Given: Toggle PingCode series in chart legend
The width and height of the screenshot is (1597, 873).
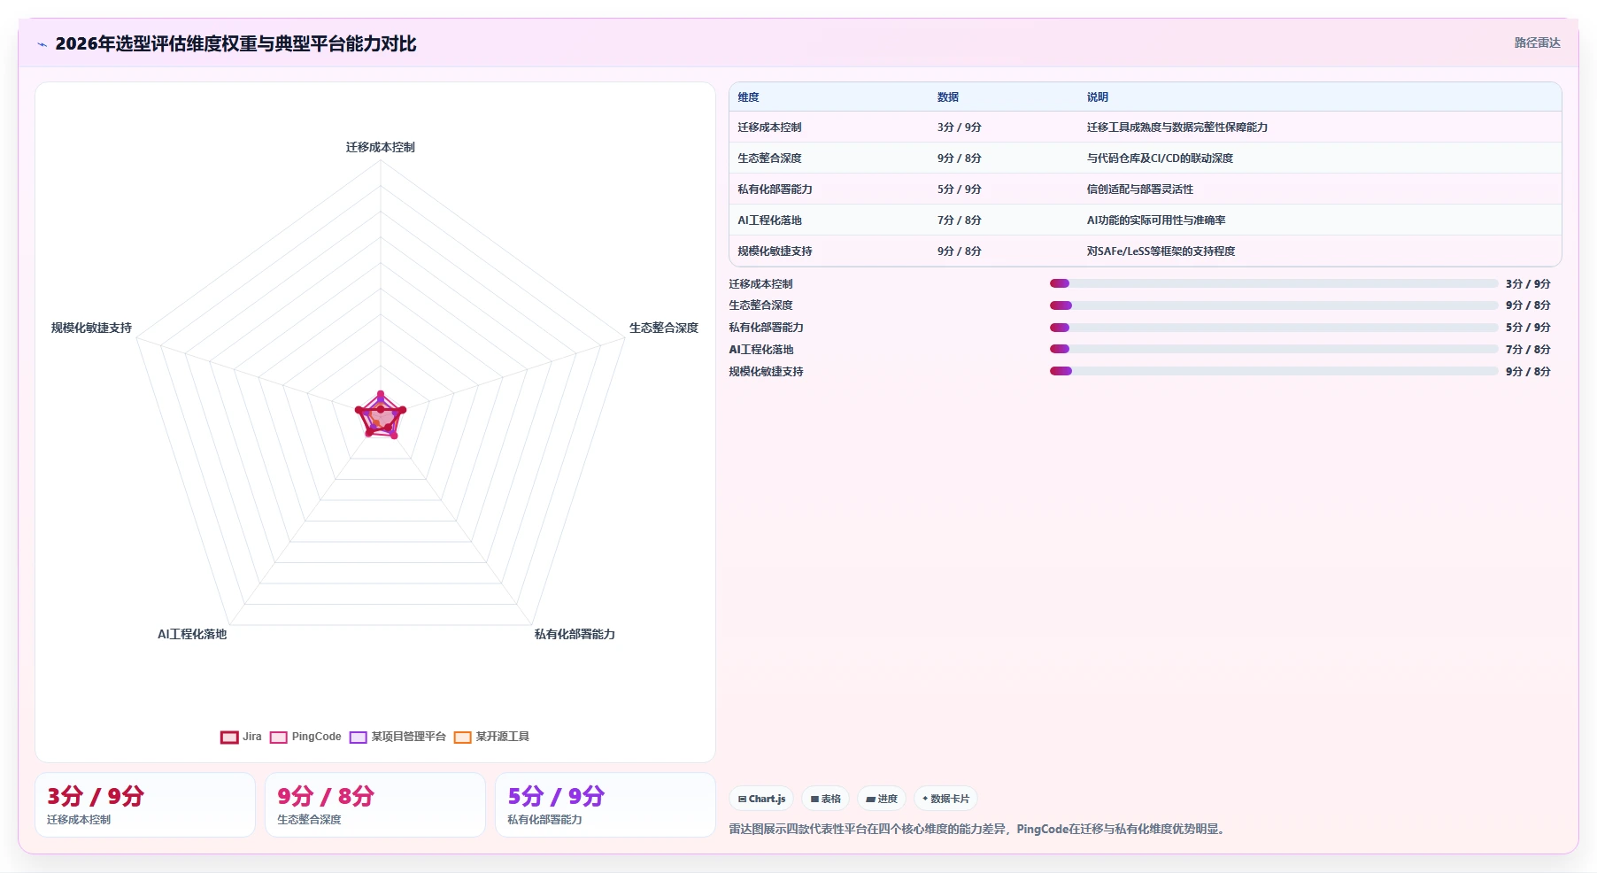Looking at the screenshot, I should click(305, 737).
